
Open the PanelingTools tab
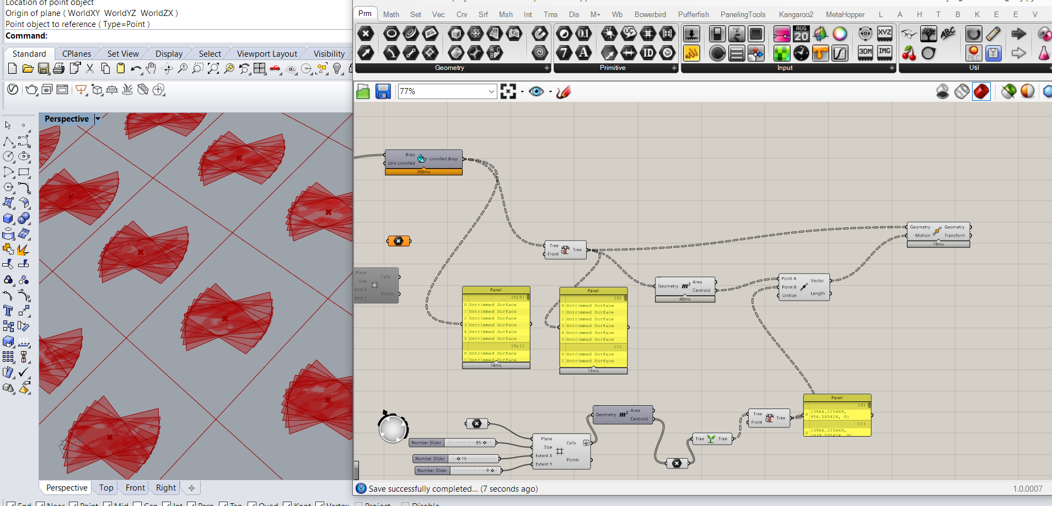[743, 14]
